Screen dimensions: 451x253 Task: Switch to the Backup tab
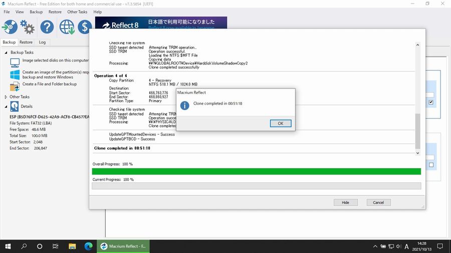9,42
